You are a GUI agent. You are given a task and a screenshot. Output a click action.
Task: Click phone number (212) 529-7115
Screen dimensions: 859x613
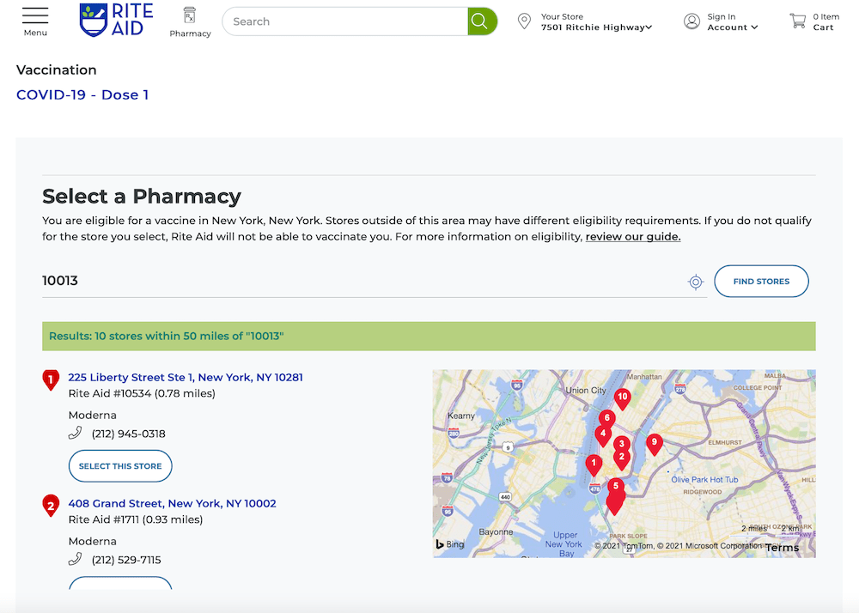(x=126, y=560)
